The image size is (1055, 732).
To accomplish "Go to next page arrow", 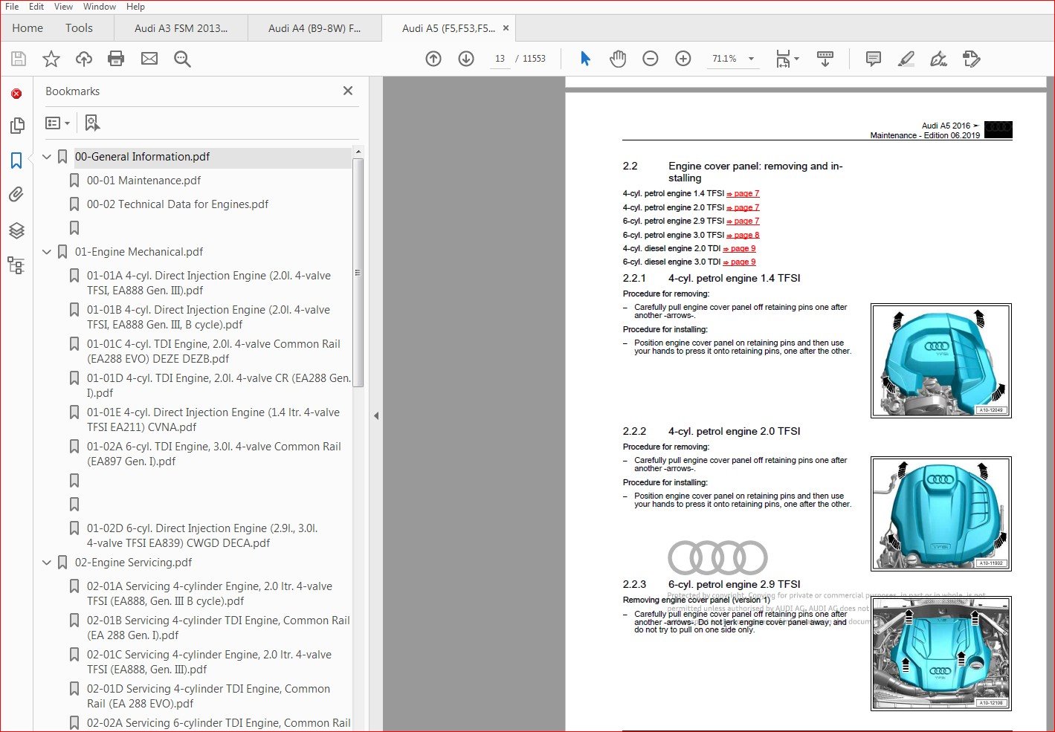I will pos(466,59).
